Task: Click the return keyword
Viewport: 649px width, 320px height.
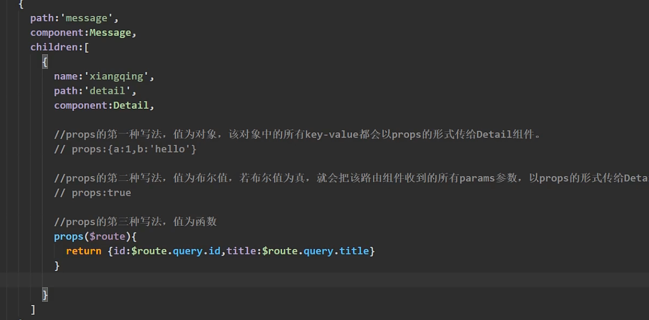Action: coord(84,251)
